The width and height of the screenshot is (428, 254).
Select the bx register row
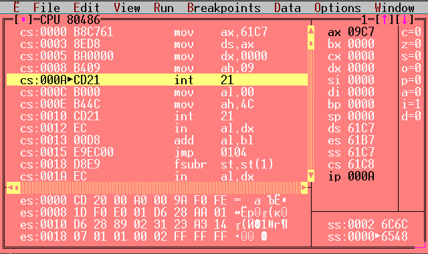click(351, 44)
